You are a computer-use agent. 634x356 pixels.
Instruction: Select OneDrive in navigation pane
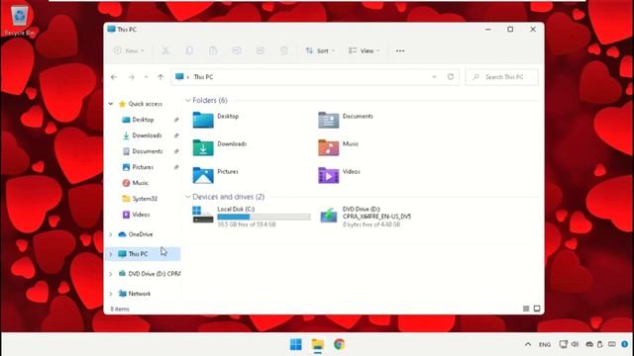pyautogui.click(x=141, y=234)
